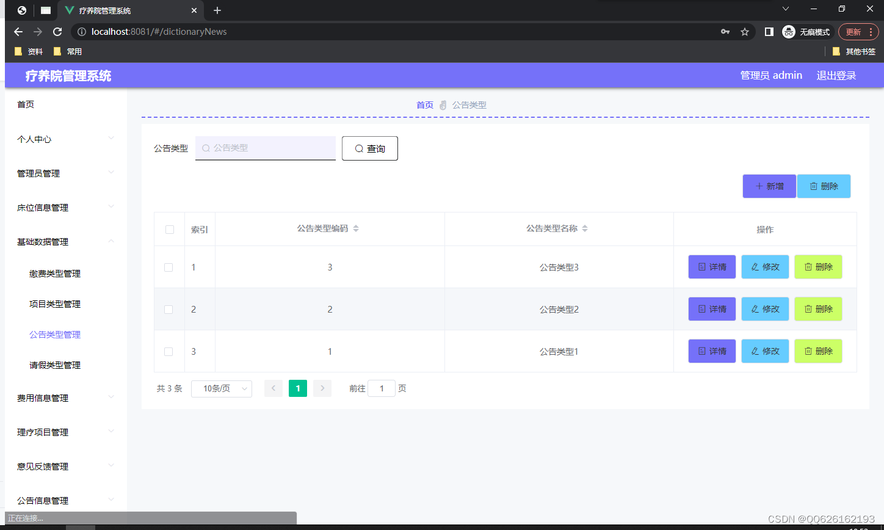884x530 pixels.
Task: Select all rows with header checkbox
Action: coord(170,230)
